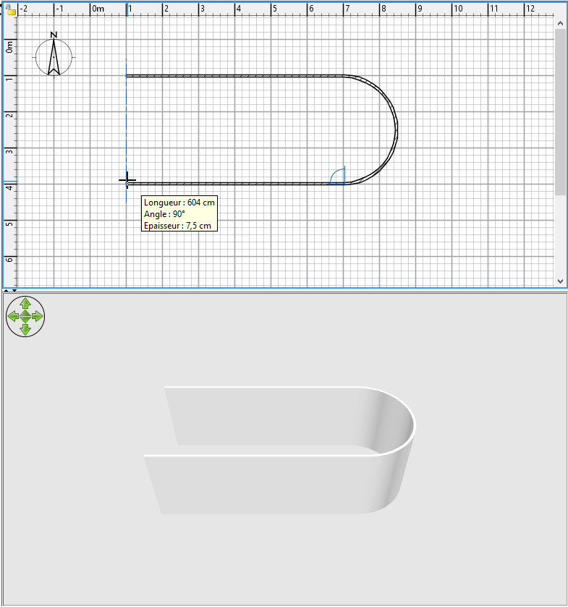Click the '7' label on horizontal ruler
Viewport: 568px width, 607px height.
coord(348,9)
